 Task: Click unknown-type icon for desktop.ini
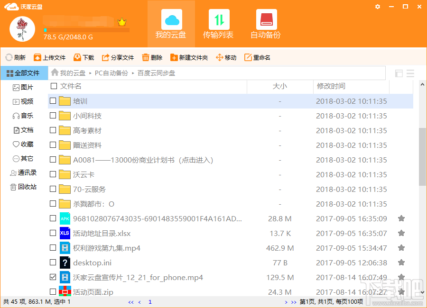65,263
